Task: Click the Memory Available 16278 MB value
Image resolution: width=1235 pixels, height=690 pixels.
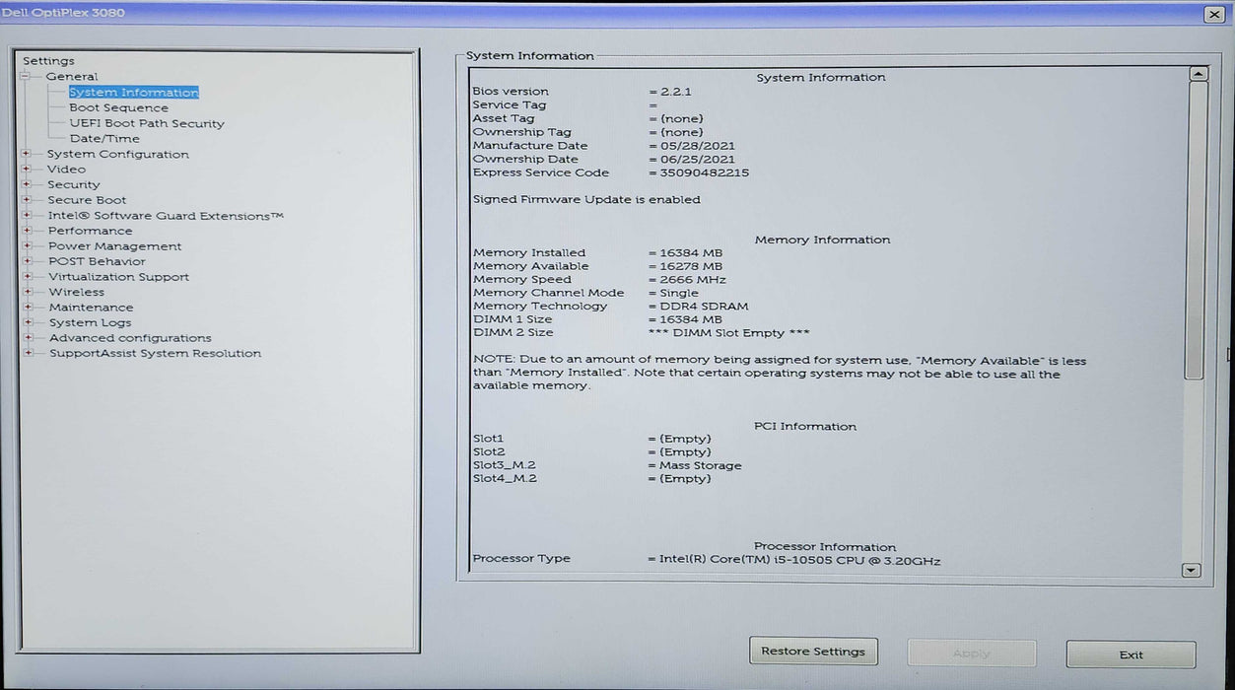Action: (x=691, y=266)
